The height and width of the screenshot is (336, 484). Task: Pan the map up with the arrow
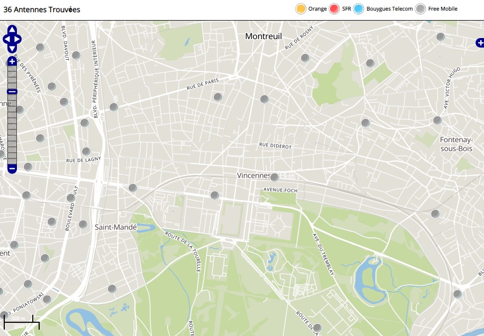point(12,30)
